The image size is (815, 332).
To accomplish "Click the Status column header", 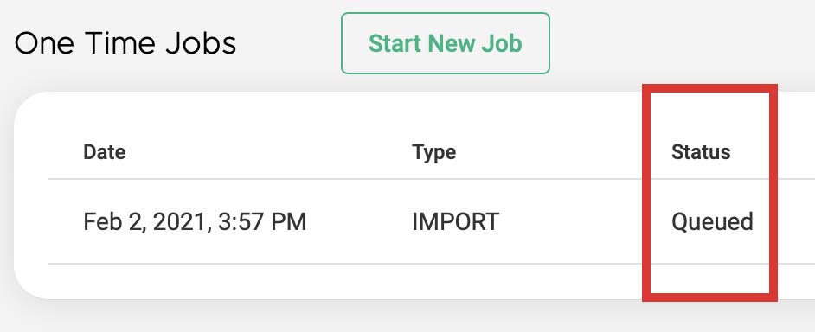I will pyautogui.click(x=701, y=152).
